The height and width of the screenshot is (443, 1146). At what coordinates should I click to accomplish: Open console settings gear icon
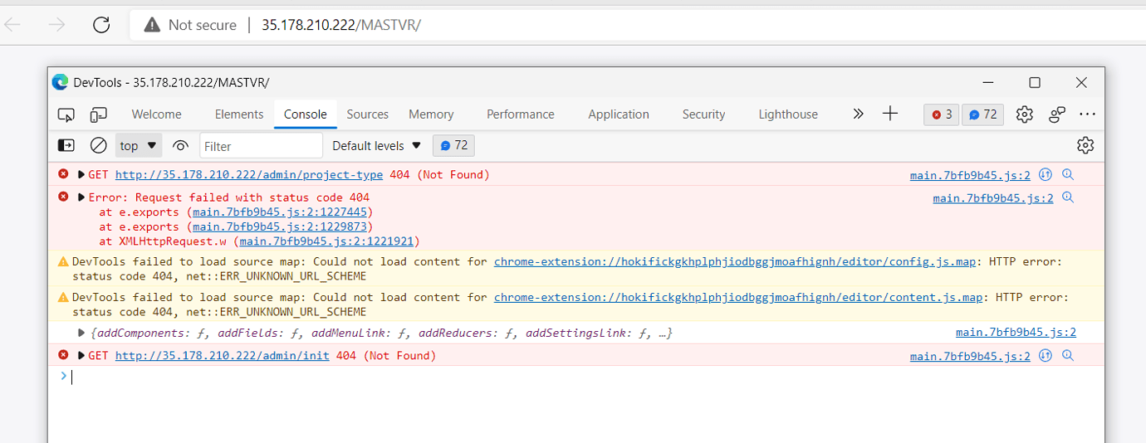[x=1085, y=146]
